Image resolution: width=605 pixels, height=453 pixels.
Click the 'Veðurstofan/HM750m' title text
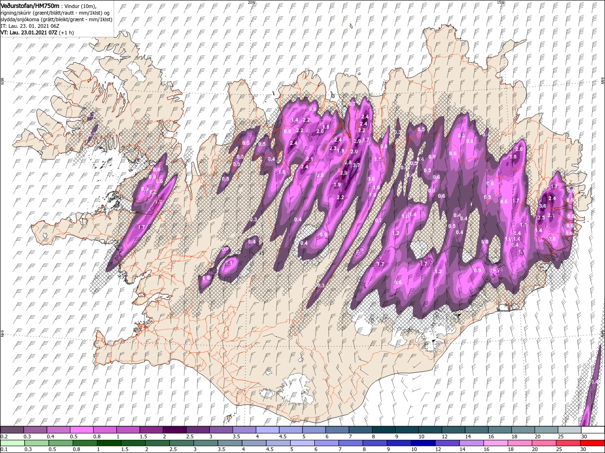point(30,5)
